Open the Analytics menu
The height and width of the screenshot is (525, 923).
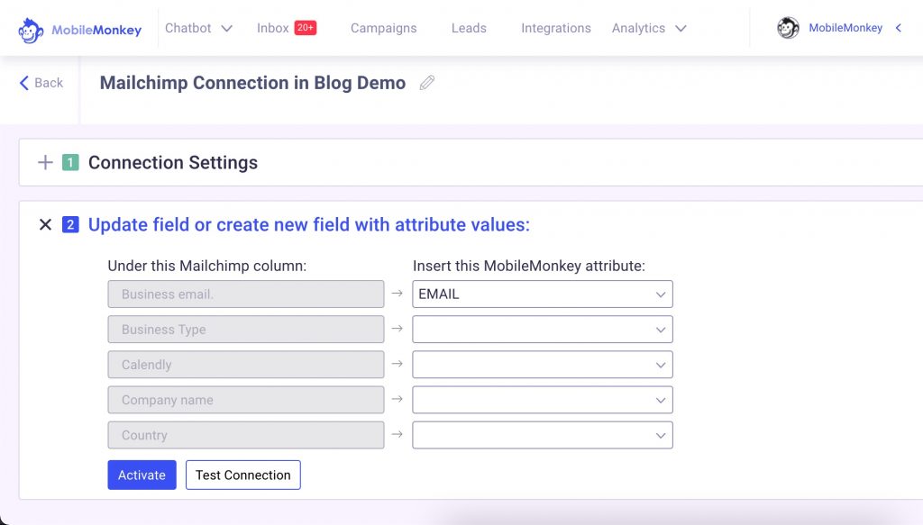pos(648,28)
